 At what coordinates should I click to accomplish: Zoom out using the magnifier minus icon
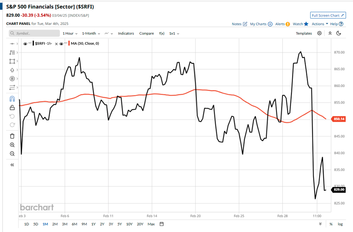12,154
